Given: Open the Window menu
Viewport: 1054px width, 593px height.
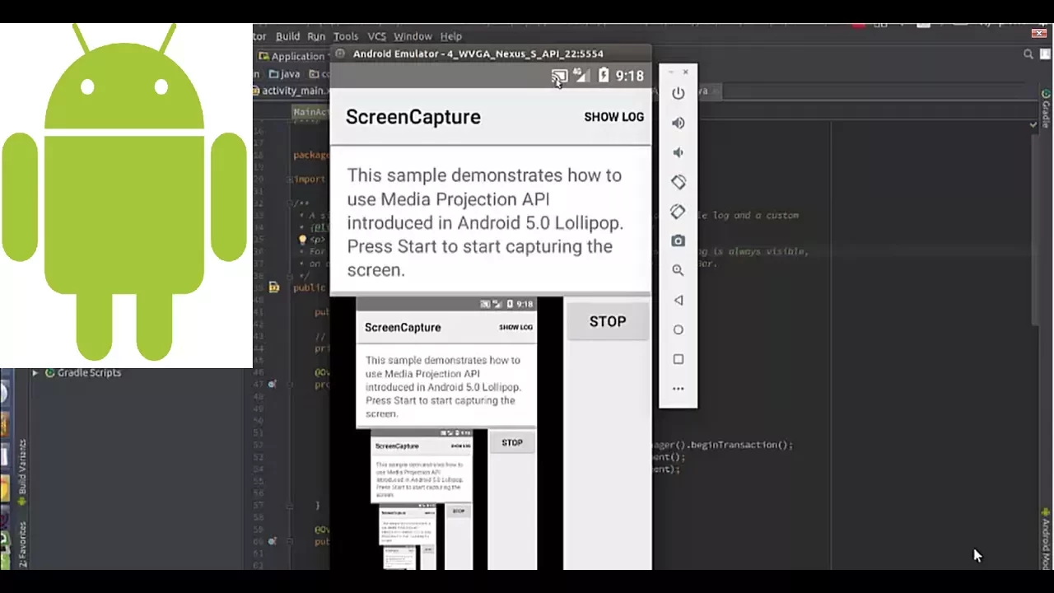Looking at the screenshot, I should pos(413,36).
